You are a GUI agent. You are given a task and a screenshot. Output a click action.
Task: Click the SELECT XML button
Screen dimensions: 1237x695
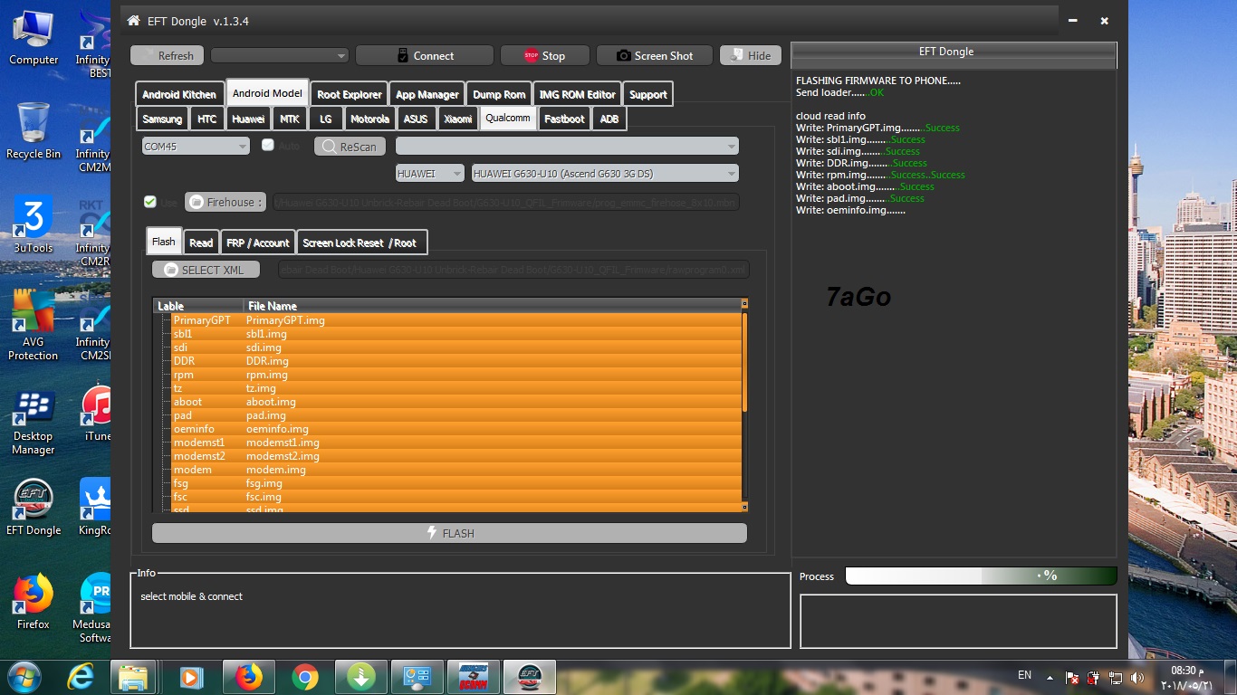206,270
